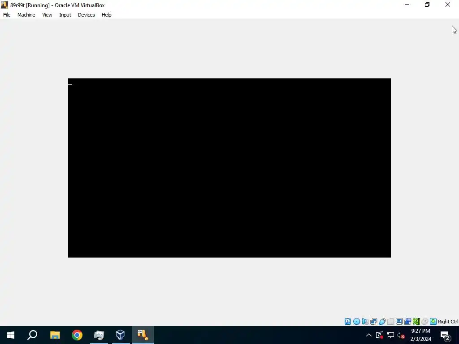Open File Explorer from the taskbar
The image size is (459, 344).
(x=55, y=335)
